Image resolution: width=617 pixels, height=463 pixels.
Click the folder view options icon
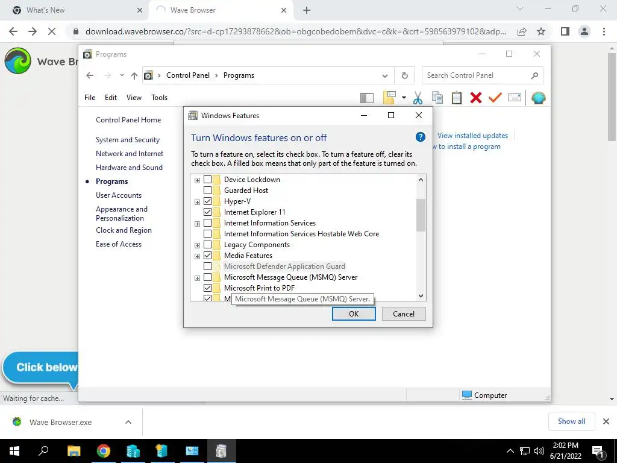point(389,98)
